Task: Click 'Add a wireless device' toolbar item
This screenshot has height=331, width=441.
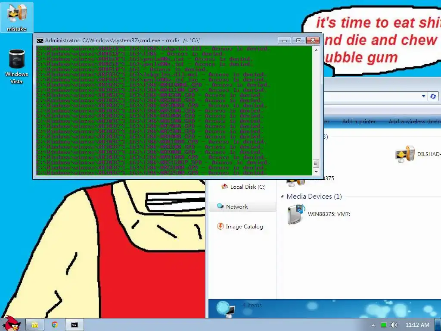Action: pos(415,121)
